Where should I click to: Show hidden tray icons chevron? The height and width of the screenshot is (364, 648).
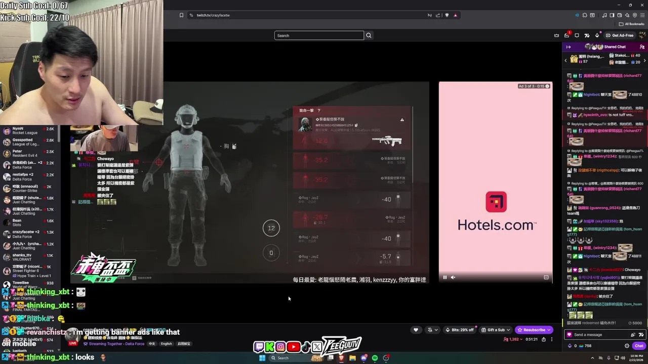[x=592, y=358]
